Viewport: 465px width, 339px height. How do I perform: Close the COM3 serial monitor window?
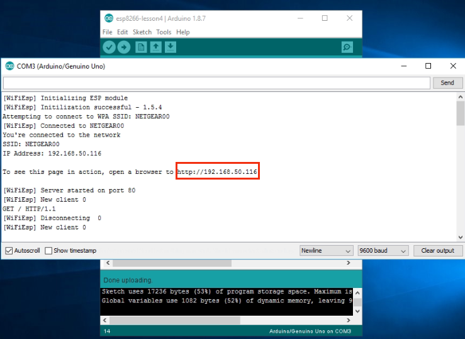pyautogui.click(x=453, y=66)
